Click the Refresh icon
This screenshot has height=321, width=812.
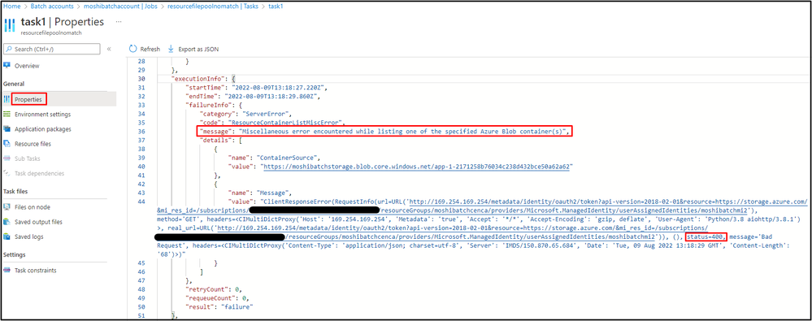tap(133, 49)
